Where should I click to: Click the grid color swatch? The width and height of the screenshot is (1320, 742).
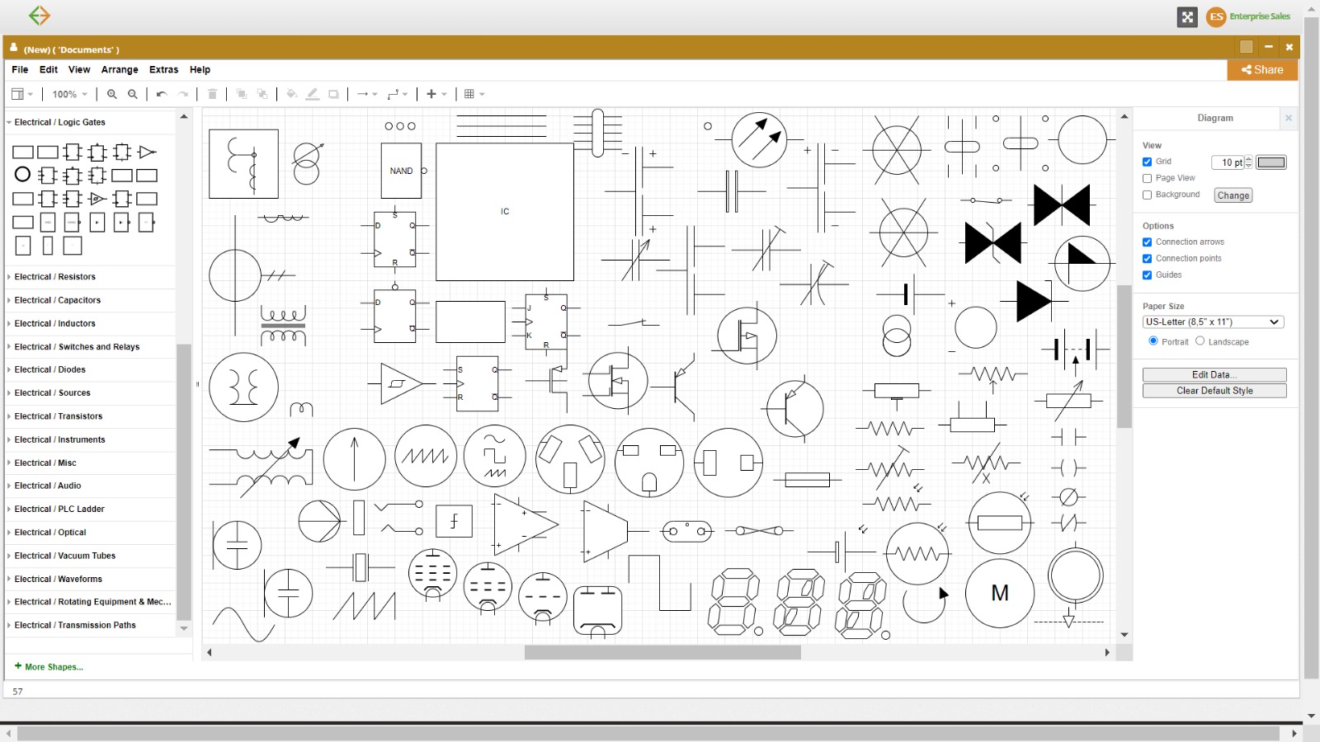click(x=1271, y=162)
